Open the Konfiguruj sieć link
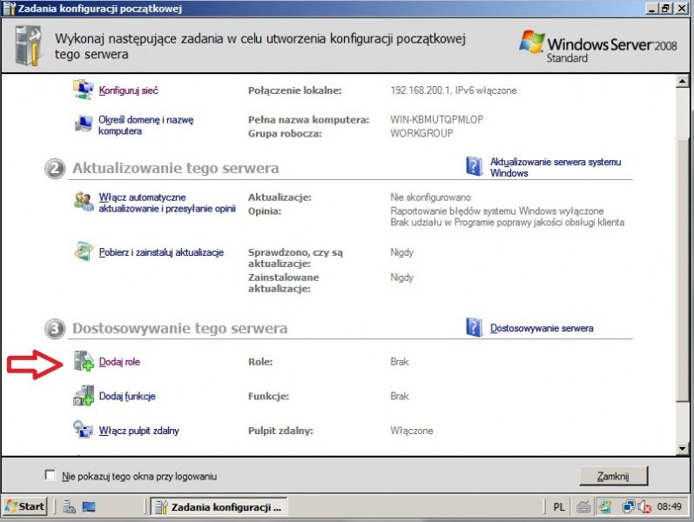Screen dimensions: 694x522 coord(128,90)
